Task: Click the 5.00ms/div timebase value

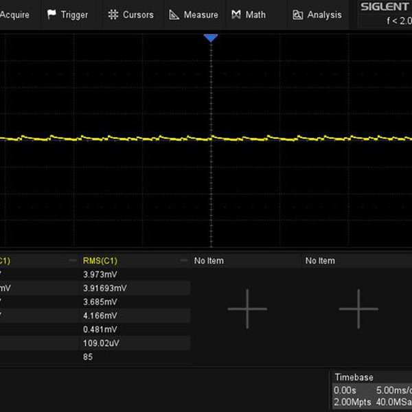Action: coord(394,390)
